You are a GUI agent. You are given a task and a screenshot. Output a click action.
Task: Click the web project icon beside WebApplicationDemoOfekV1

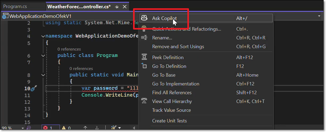pyautogui.click(x=5, y=16)
